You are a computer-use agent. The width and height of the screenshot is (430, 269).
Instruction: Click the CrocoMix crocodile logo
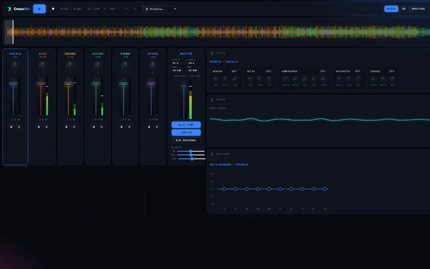[x=10, y=9]
